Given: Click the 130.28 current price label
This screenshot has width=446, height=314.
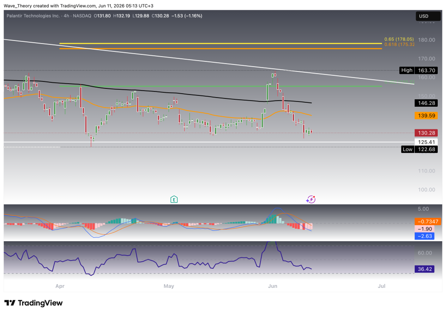Looking at the screenshot, I should [x=426, y=133].
